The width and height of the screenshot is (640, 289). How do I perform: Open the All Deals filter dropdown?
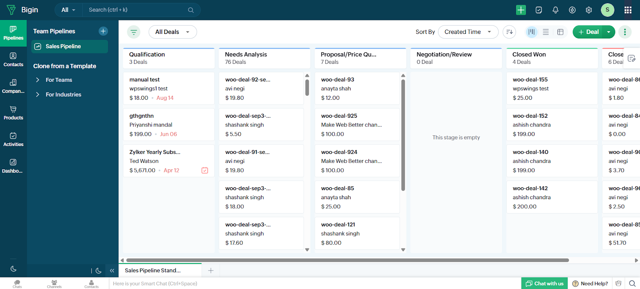tap(172, 32)
